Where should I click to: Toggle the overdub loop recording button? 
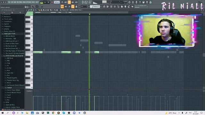tap(73, 2)
